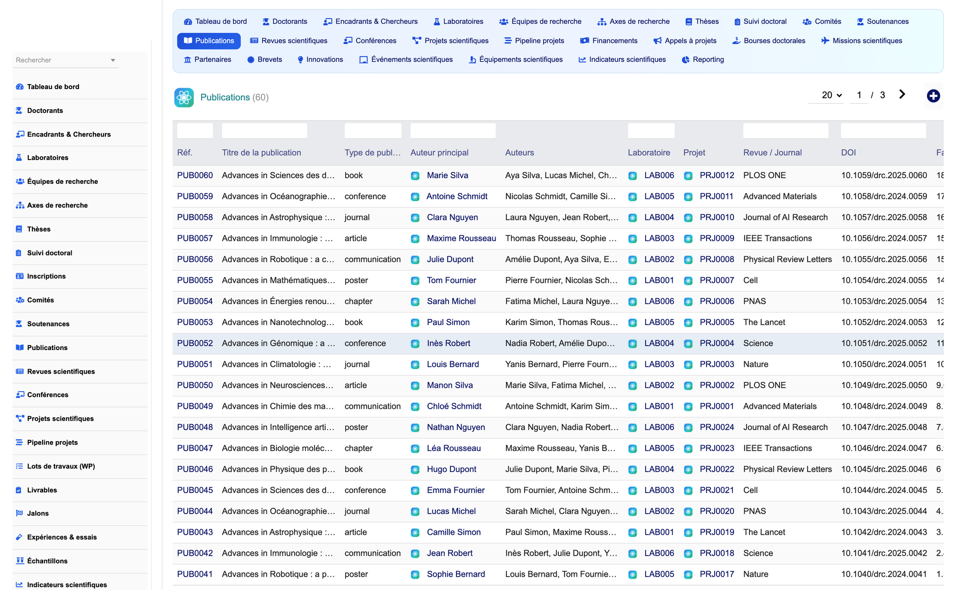Click the icon beside PRJ0012

pyautogui.click(x=688, y=176)
